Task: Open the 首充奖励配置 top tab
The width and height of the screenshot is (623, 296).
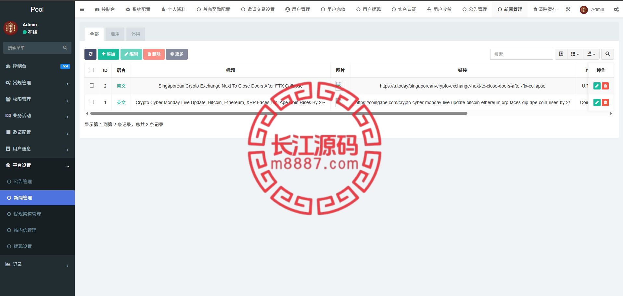Action: (x=213, y=9)
